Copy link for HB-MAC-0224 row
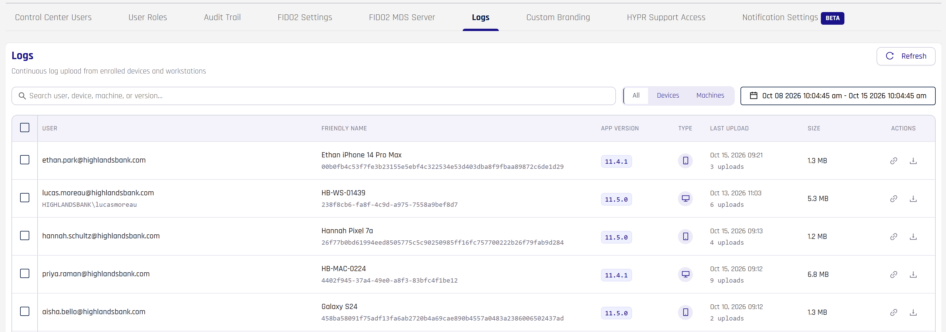This screenshot has height=332, width=946. click(x=893, y=274)
